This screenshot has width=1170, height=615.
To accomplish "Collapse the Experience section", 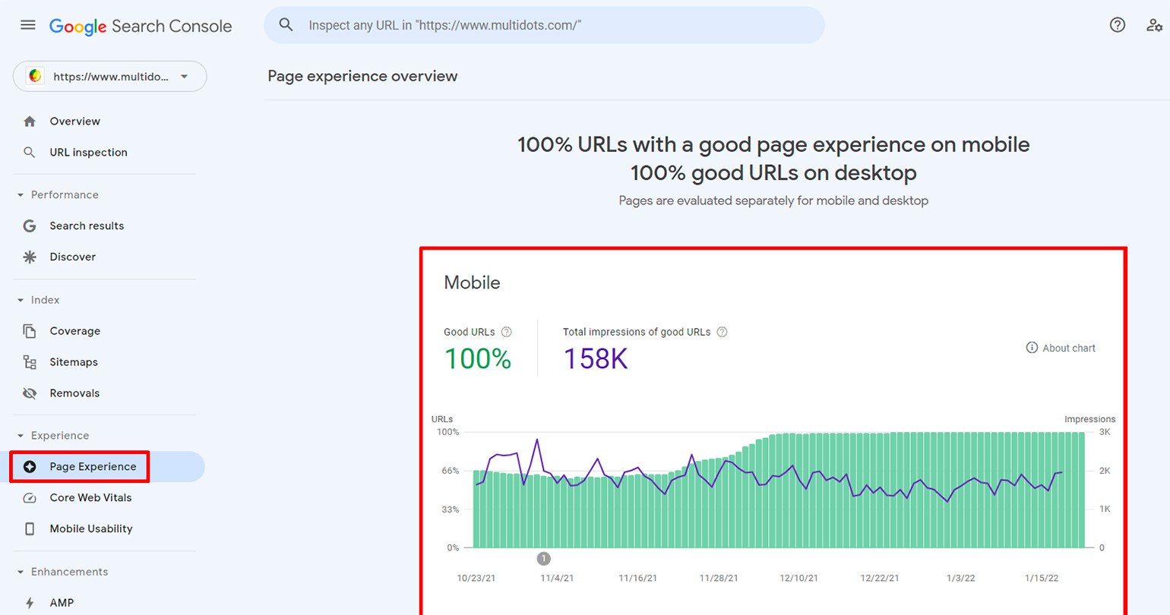I will tap(21, 436).
